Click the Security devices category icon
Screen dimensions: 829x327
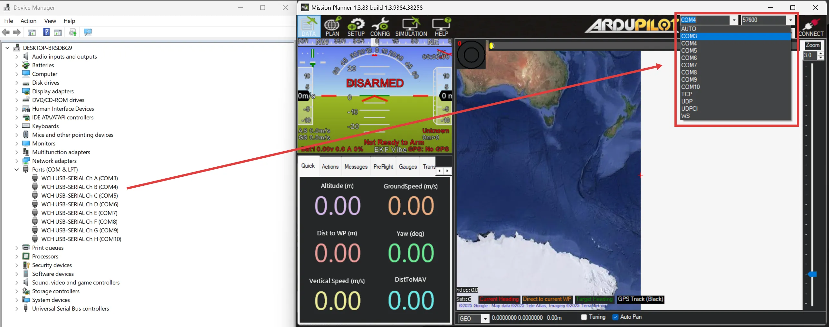(x=26, y=265)
